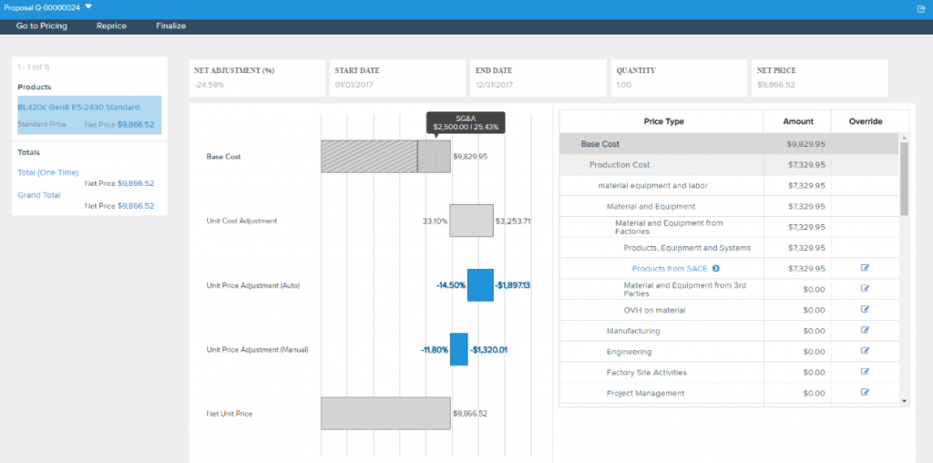Edit Factory Site Activities override
The width and height of the screenshot is (933, 463).
(866, 372)
